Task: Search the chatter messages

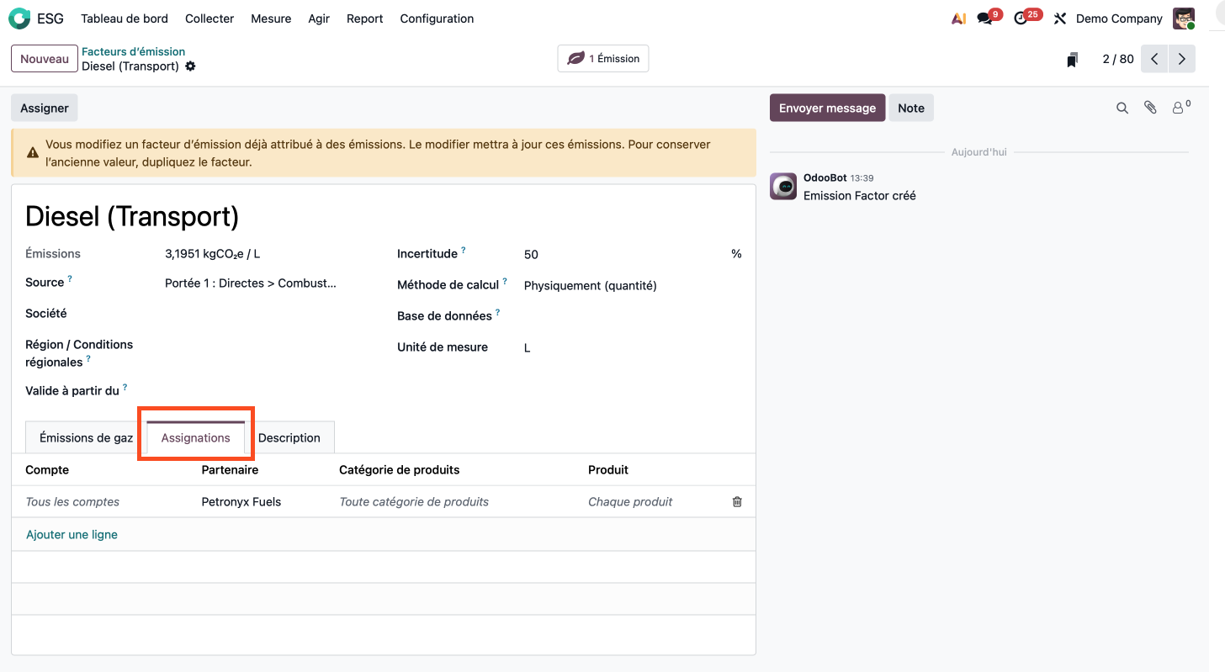Action: (x=1122, y=108)
